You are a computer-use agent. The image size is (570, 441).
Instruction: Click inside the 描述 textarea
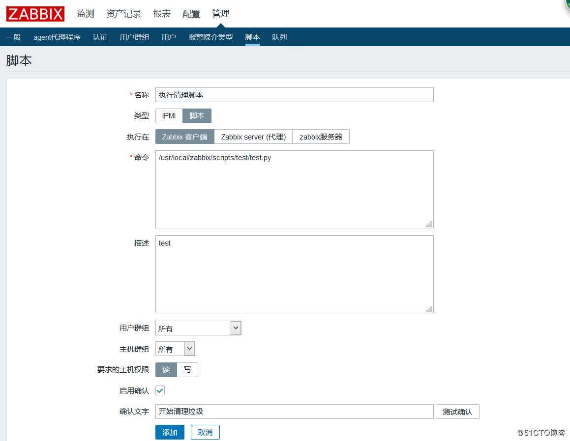pos(295,275)
